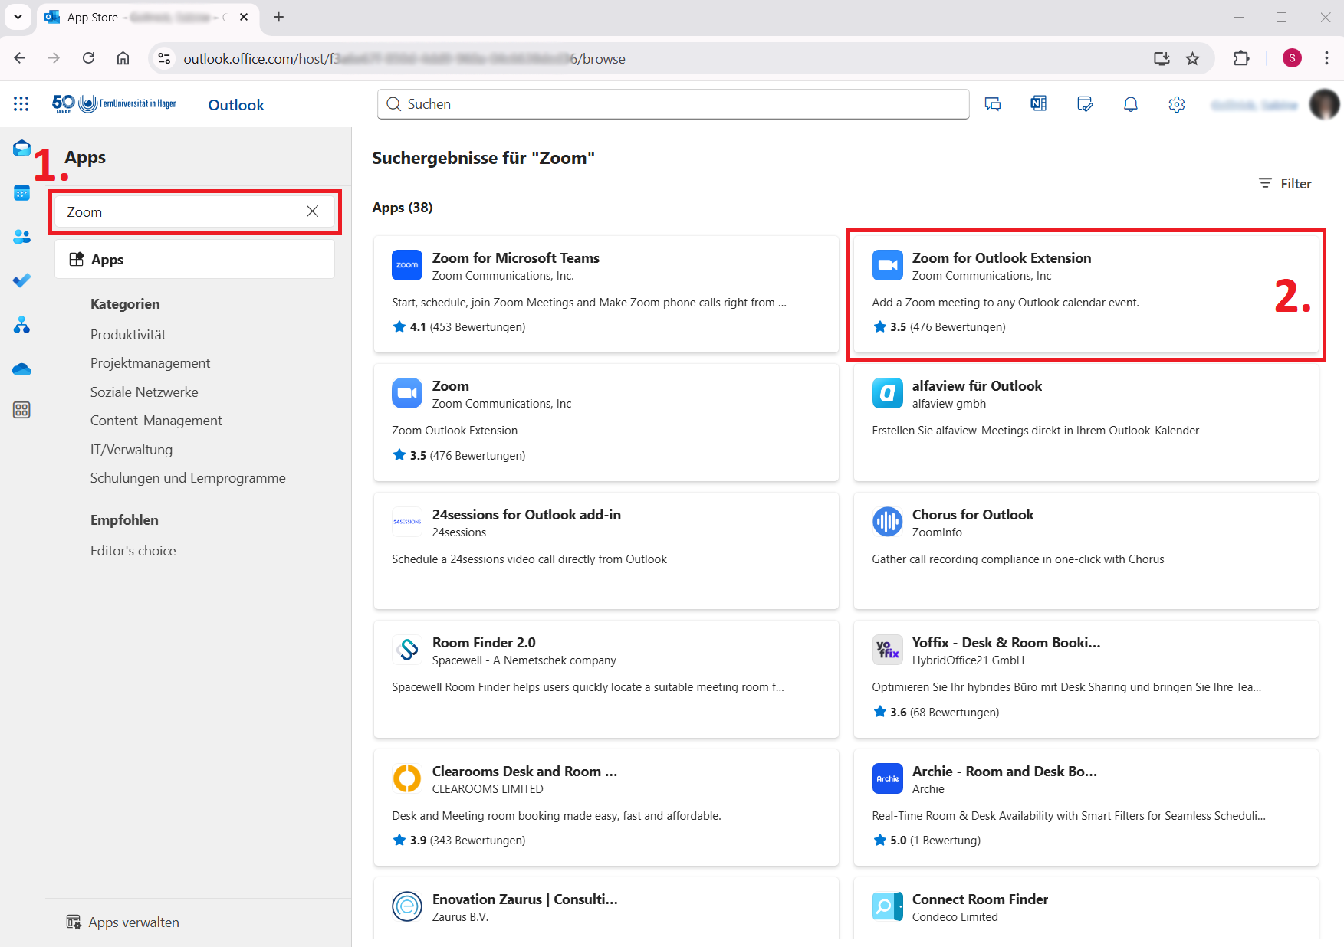Viewport: 1344px width, 947px height.
Task: Click the Zoom for Microsoft Teams logo
Action: [x=407, y=265]
